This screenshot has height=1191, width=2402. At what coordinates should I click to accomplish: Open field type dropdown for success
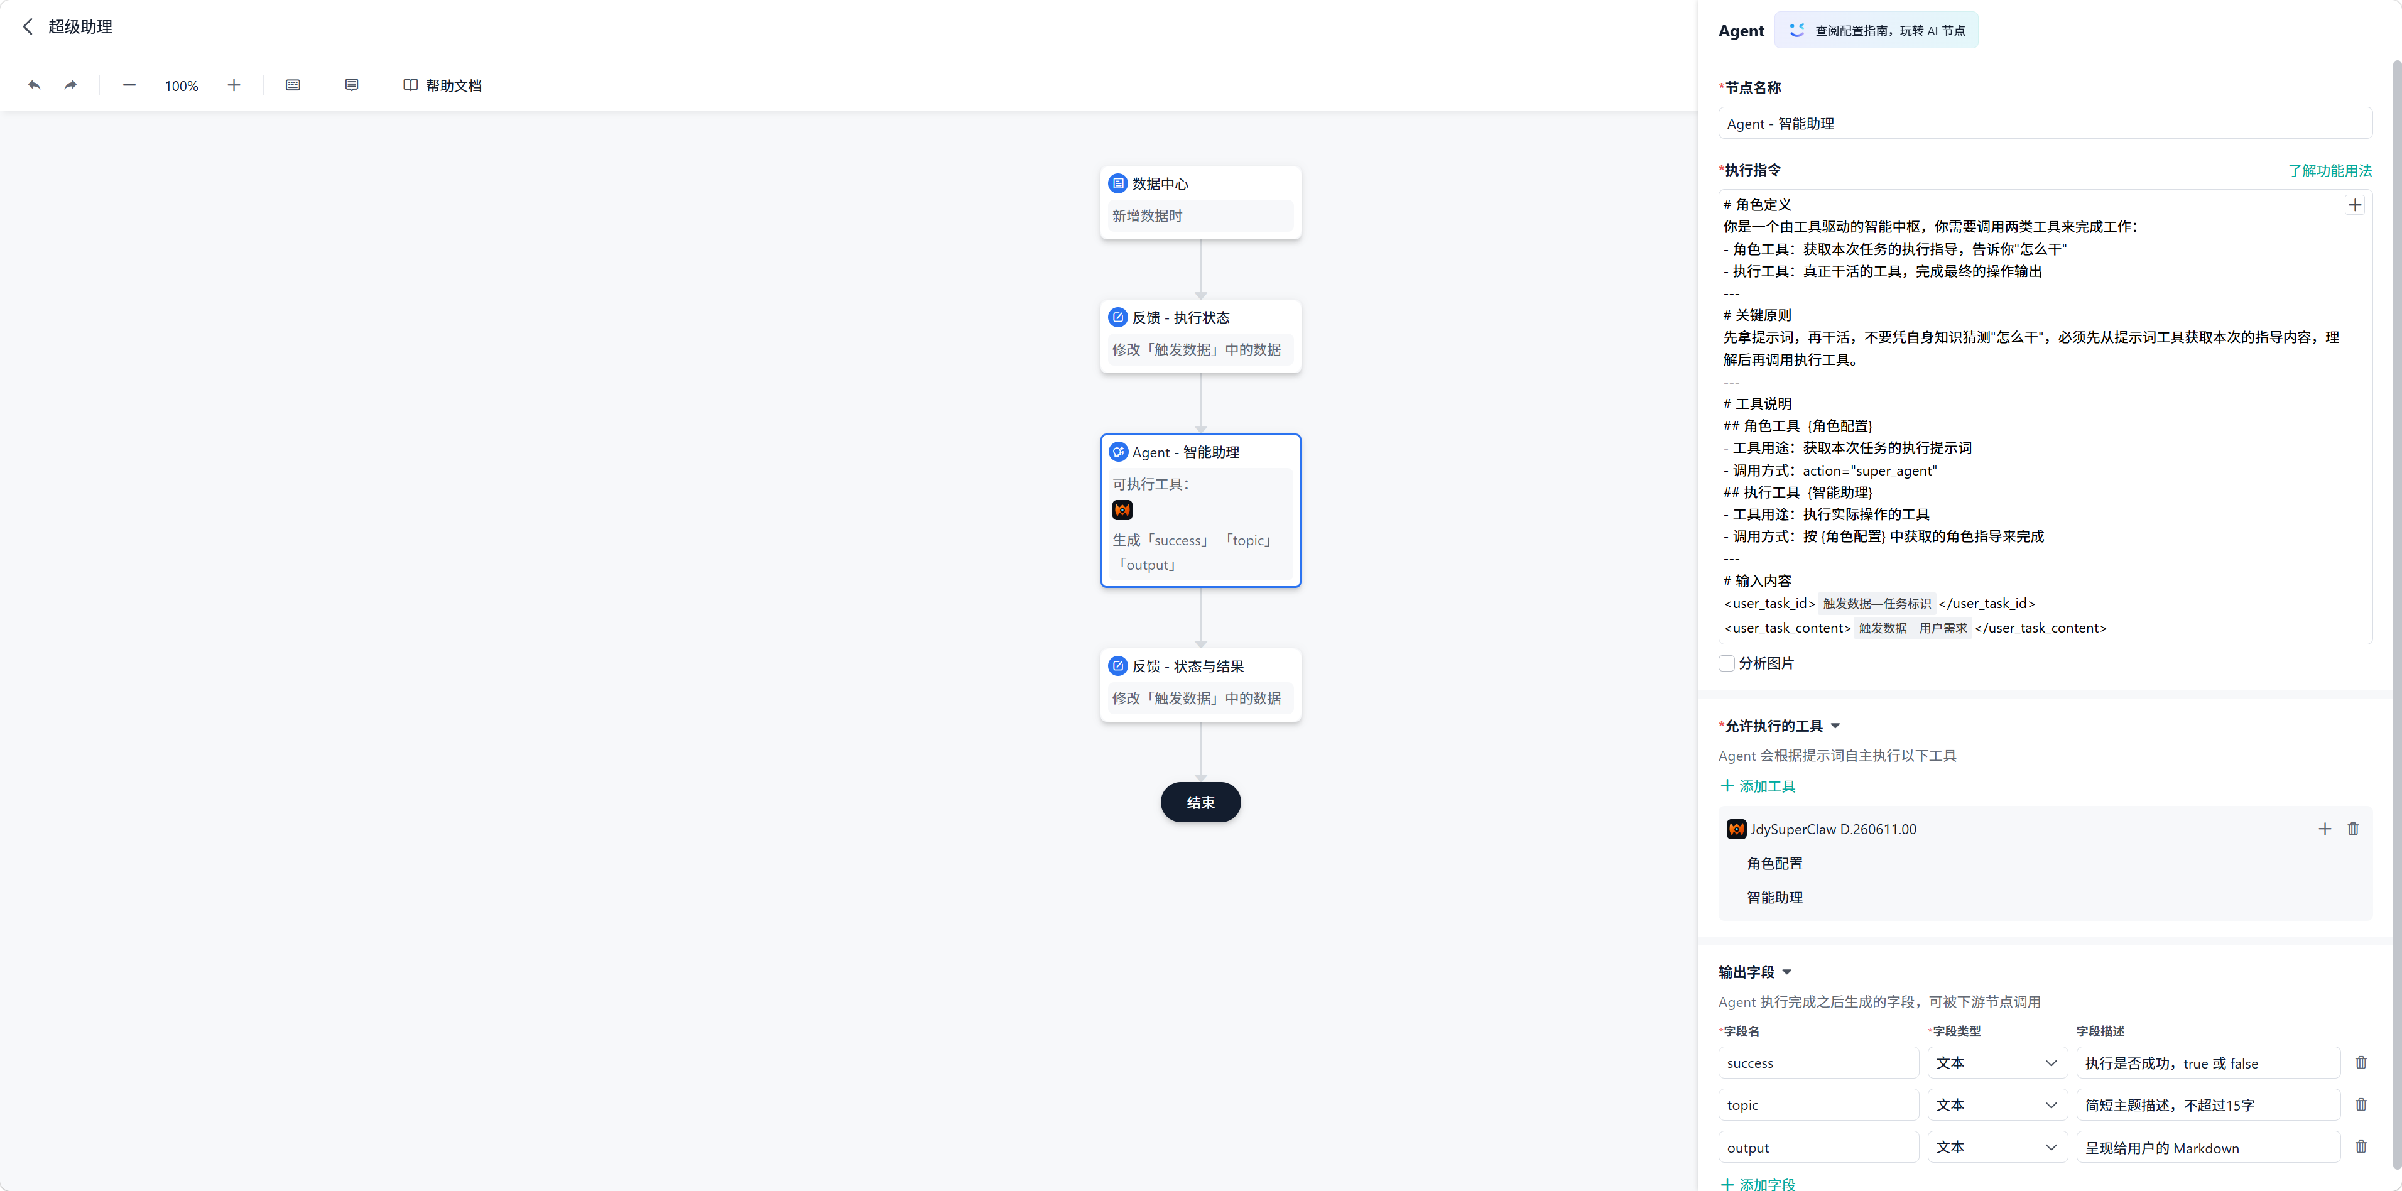click(x=1997, y=1063)
